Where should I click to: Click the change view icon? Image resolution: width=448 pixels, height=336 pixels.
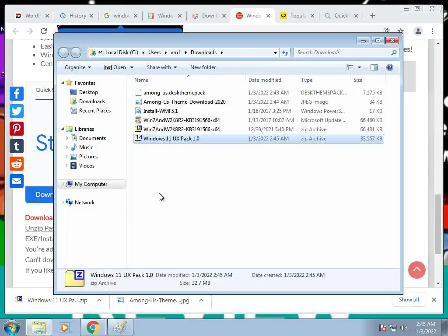(x=350, y=67)
